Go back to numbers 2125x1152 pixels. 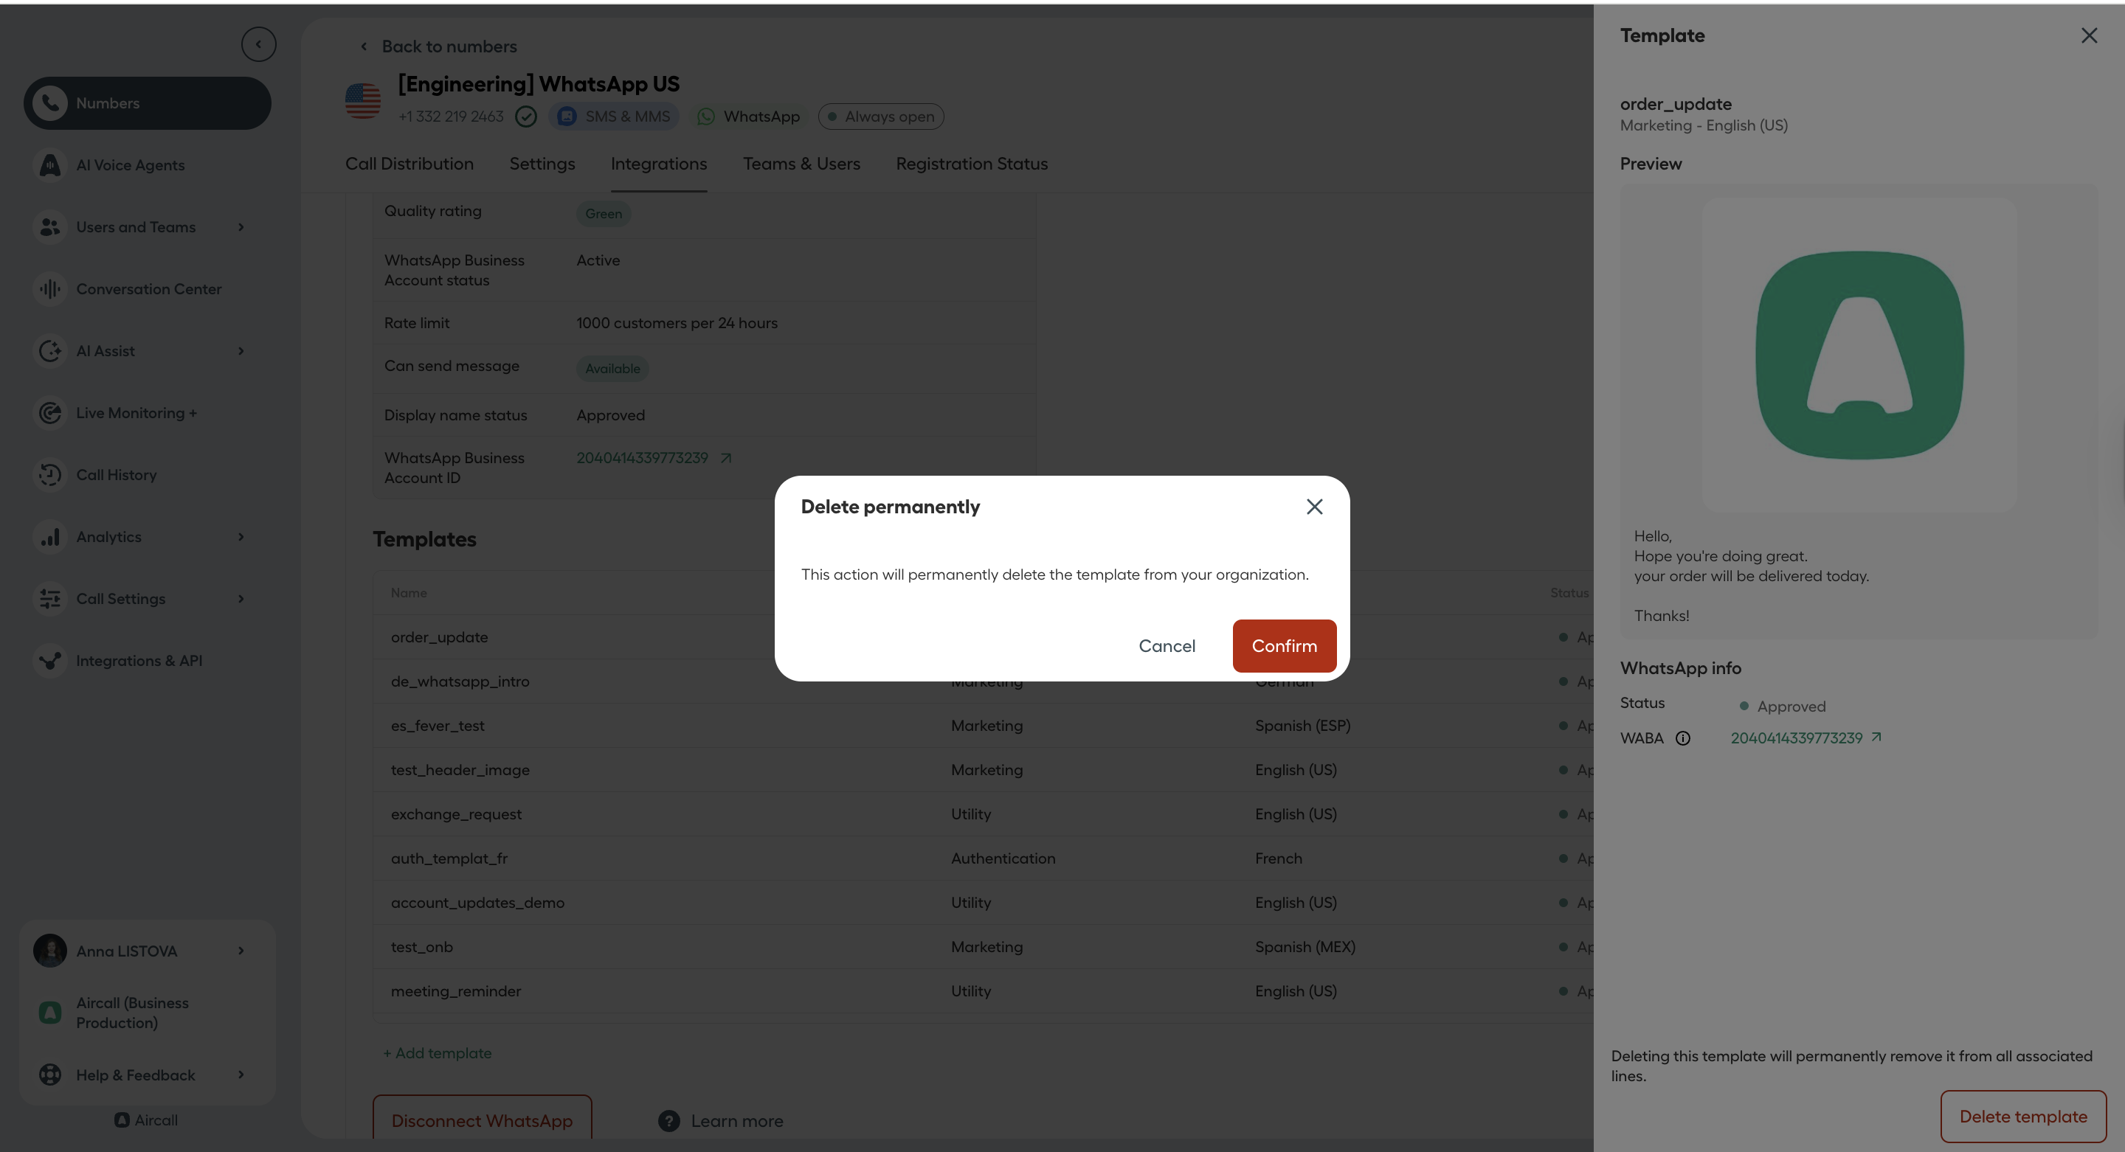439,46
